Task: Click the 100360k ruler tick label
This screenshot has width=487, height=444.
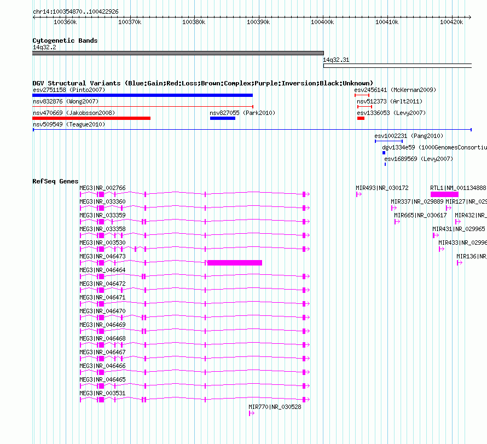Action: (x=65, y=22)
